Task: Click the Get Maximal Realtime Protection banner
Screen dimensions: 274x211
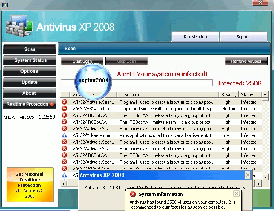Action: [30, 185]
